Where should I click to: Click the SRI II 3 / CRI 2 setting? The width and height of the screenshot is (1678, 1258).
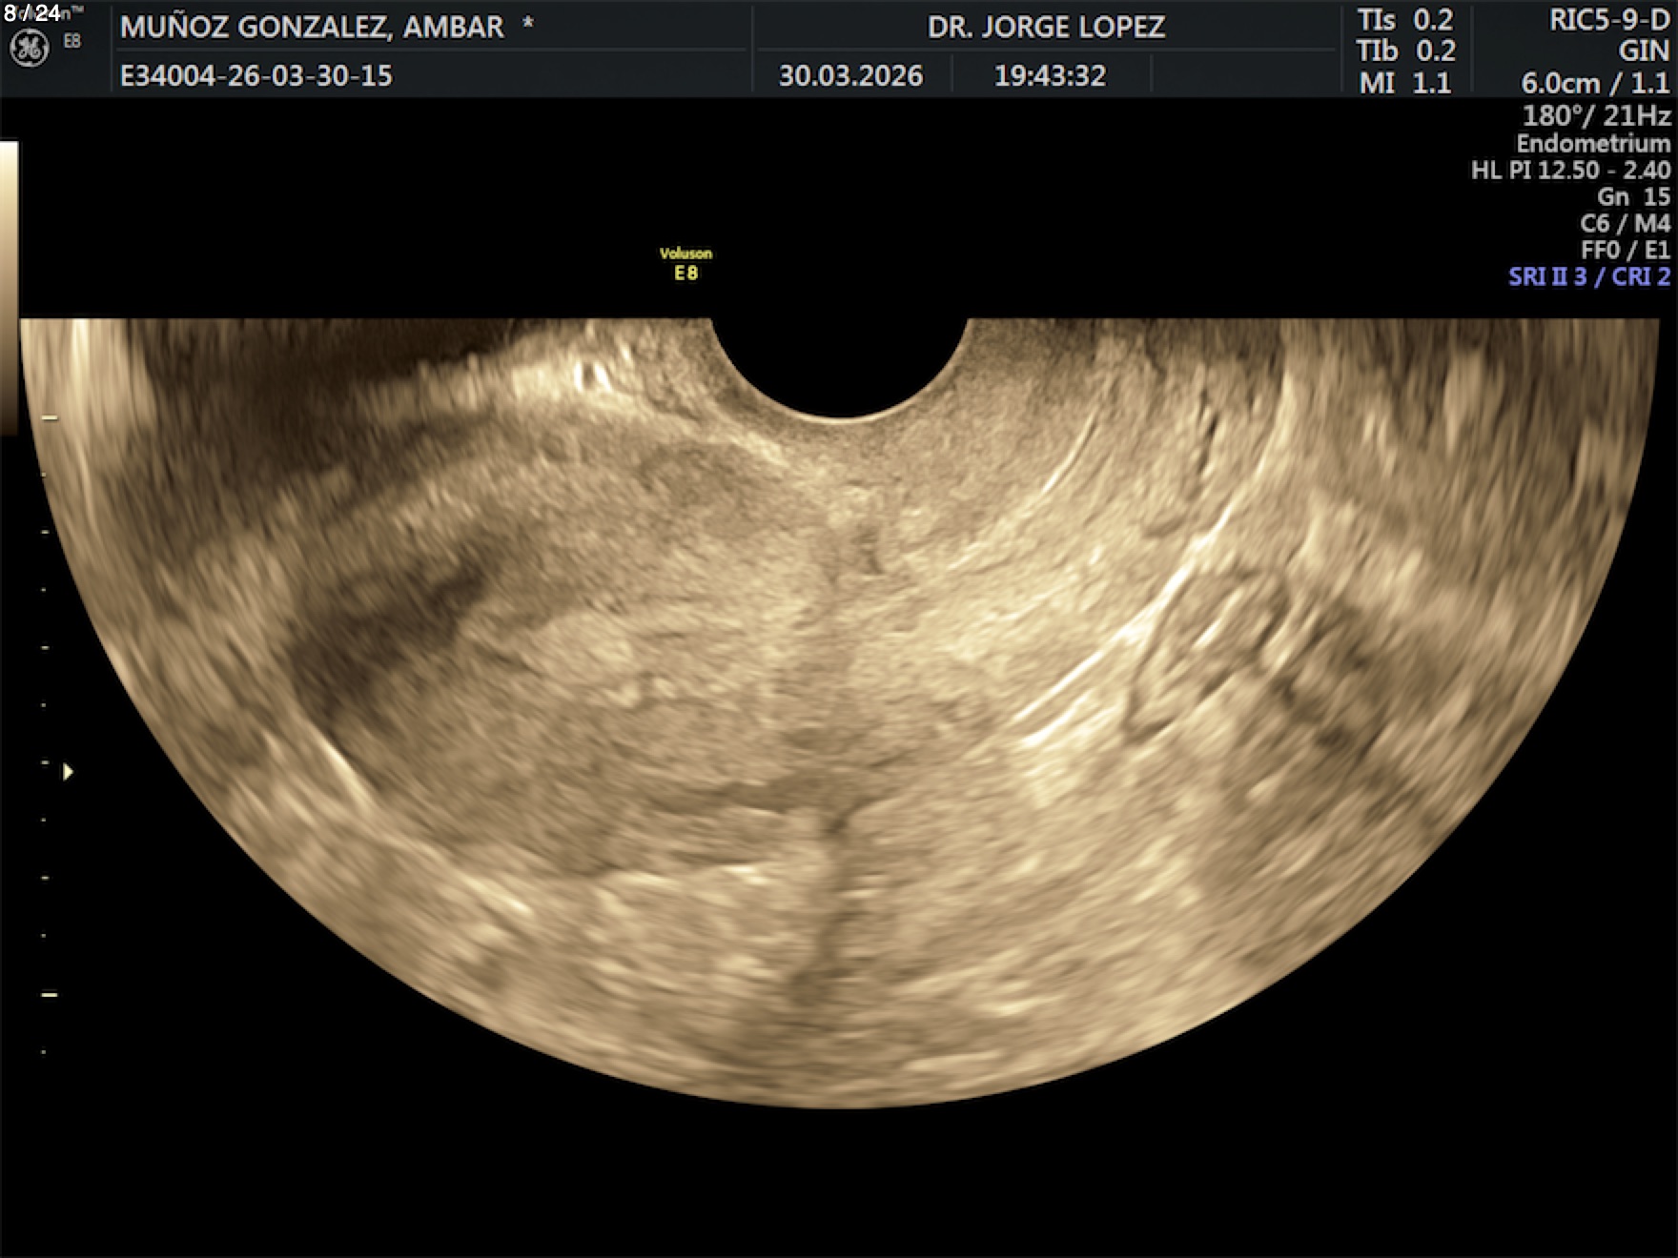1588,277
